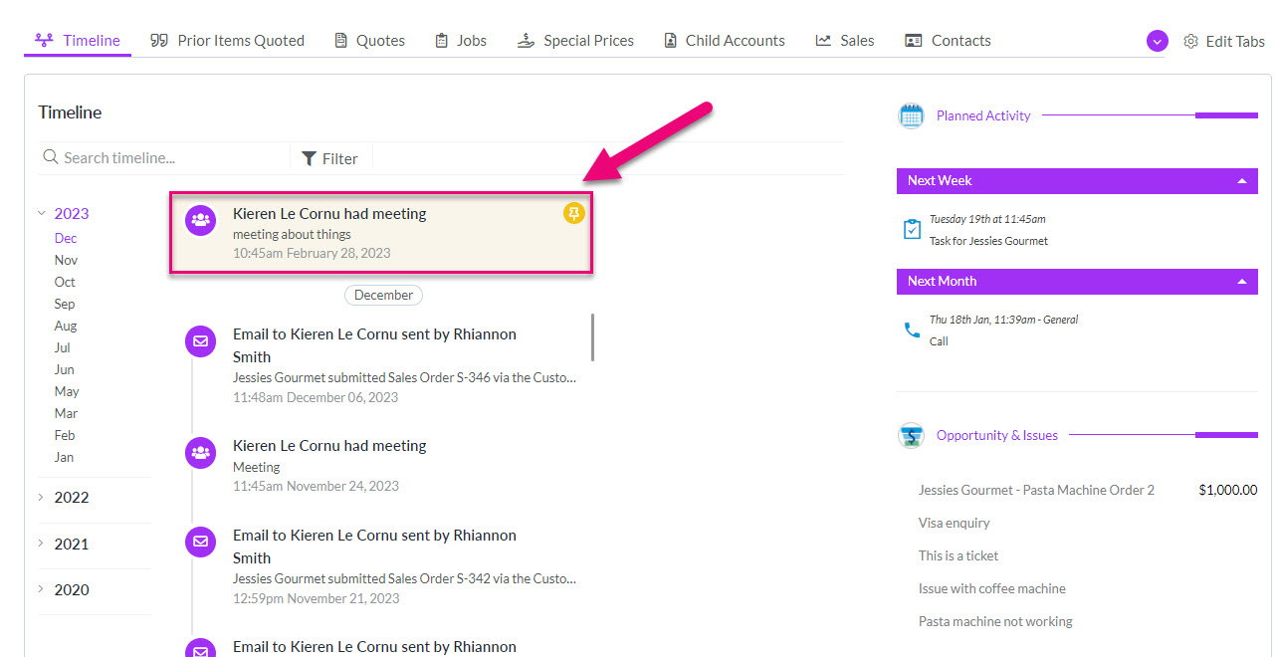Collapse the Next Week section
1278x657 pixels.
[x=1242, y=181]
